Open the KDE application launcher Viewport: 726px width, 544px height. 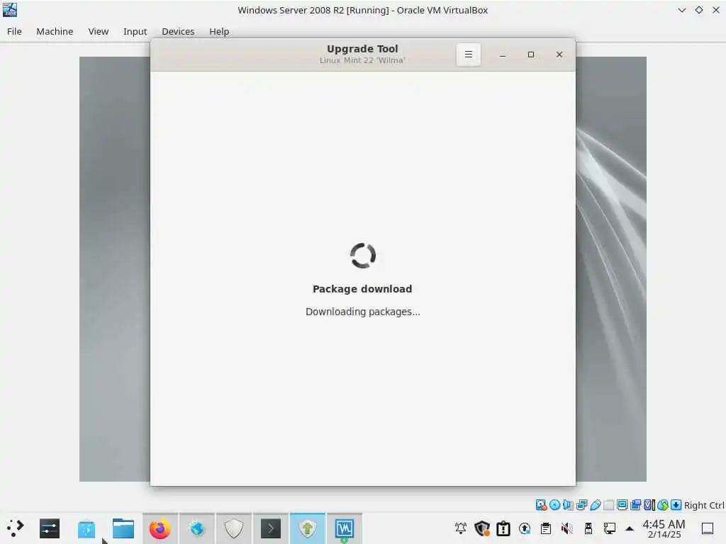(x=15, y=528)
